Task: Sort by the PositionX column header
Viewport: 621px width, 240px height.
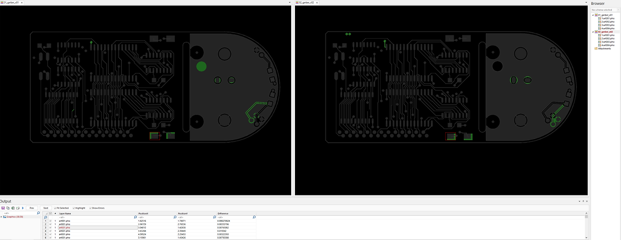Action: [x=157, y=213]
